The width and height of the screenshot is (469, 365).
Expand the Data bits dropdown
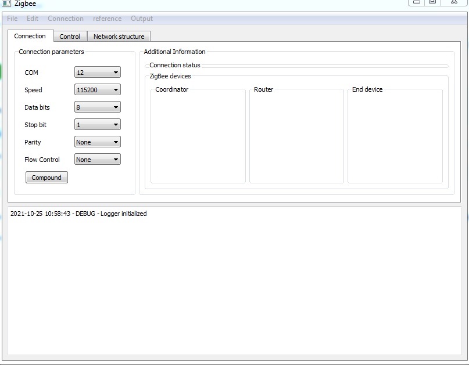[x=97, y=107]
